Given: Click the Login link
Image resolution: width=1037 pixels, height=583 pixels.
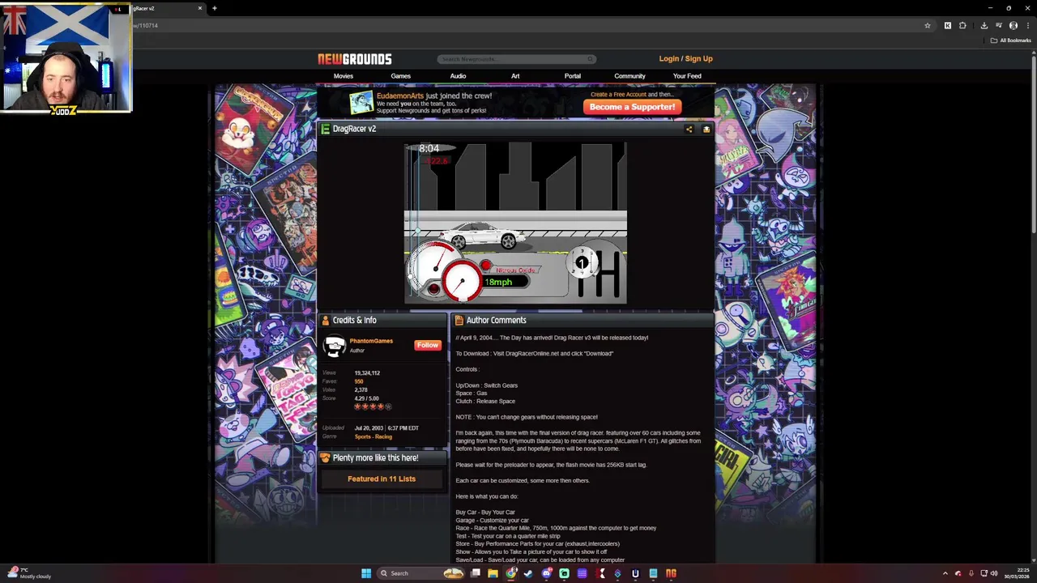Looking at the screenshot, I should coord(669,59).
